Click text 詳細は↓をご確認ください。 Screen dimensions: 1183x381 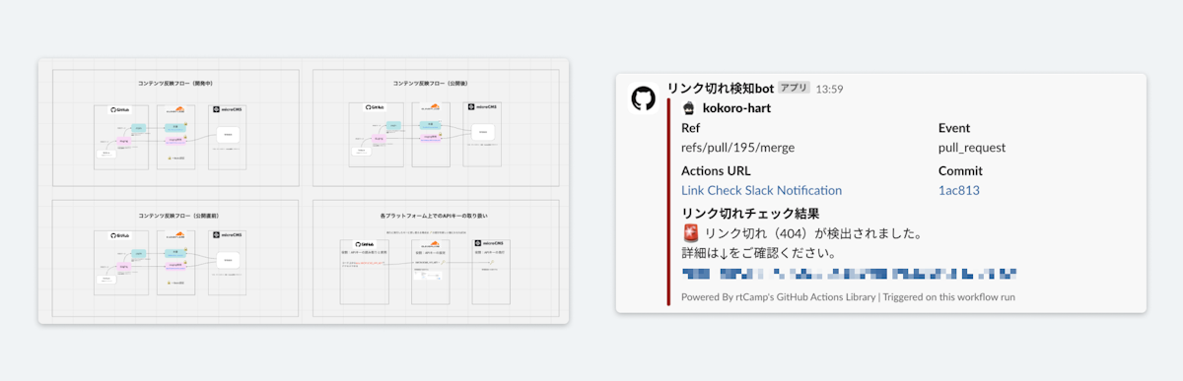click(759, 253)
